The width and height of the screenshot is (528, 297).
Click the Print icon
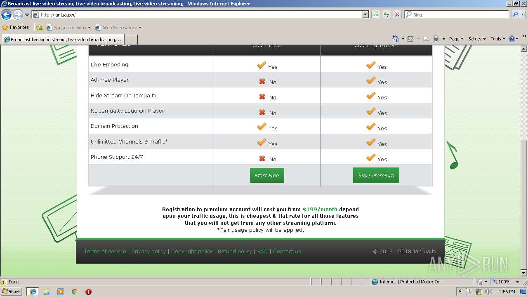pyautogui.click(x=436, y=39)
